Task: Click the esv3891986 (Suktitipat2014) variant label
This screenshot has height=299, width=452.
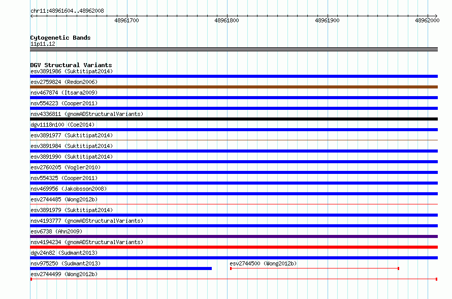Action: 72,71
